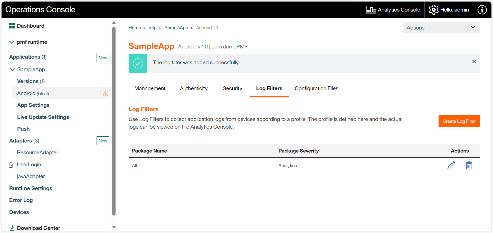This screenshot has height=233, width=493.
Task: Click the UserLogin lock icon
Action: click(11, 165)
